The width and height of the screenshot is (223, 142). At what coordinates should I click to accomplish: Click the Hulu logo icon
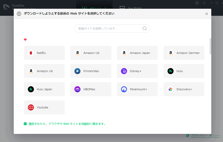[x=170, y=71]
